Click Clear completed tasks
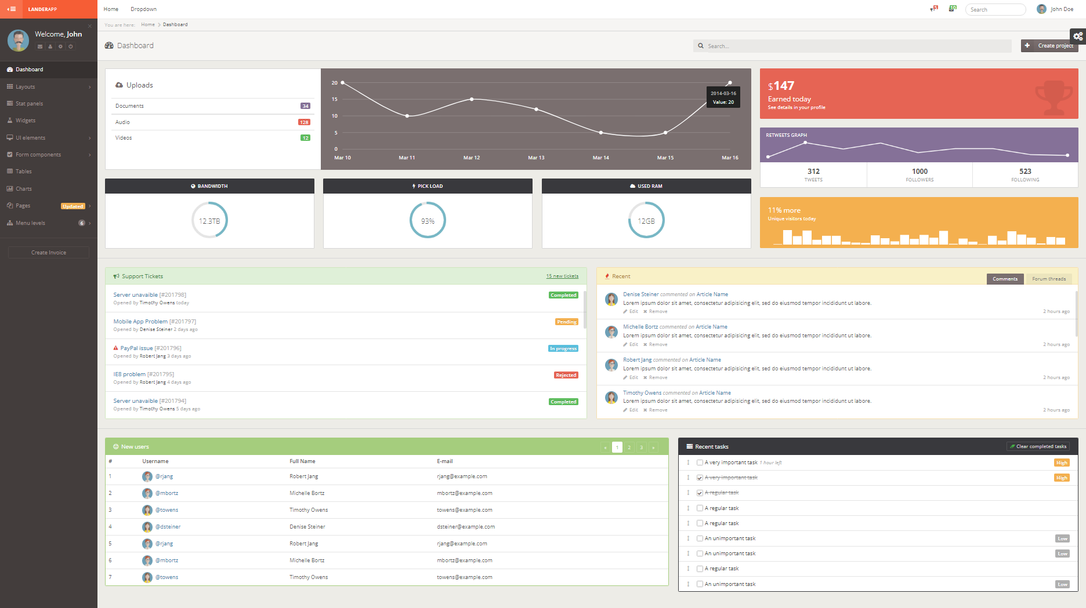 pos(1038,447)
